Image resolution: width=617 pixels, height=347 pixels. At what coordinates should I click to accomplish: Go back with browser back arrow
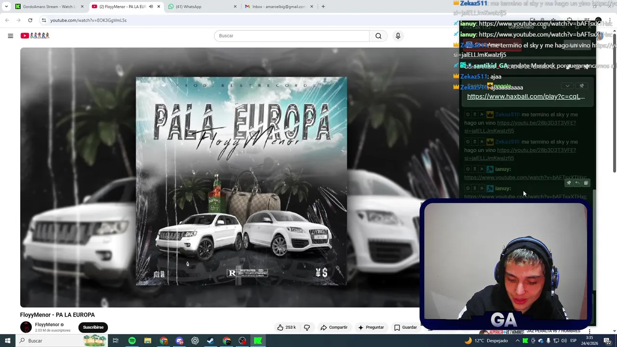(7, 20)
